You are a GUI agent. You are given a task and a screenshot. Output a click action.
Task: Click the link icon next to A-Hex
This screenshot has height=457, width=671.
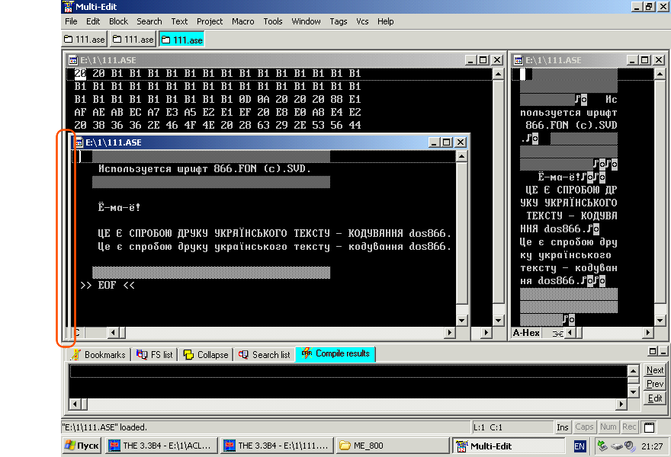pyautogui.click(x=557, y=333)
